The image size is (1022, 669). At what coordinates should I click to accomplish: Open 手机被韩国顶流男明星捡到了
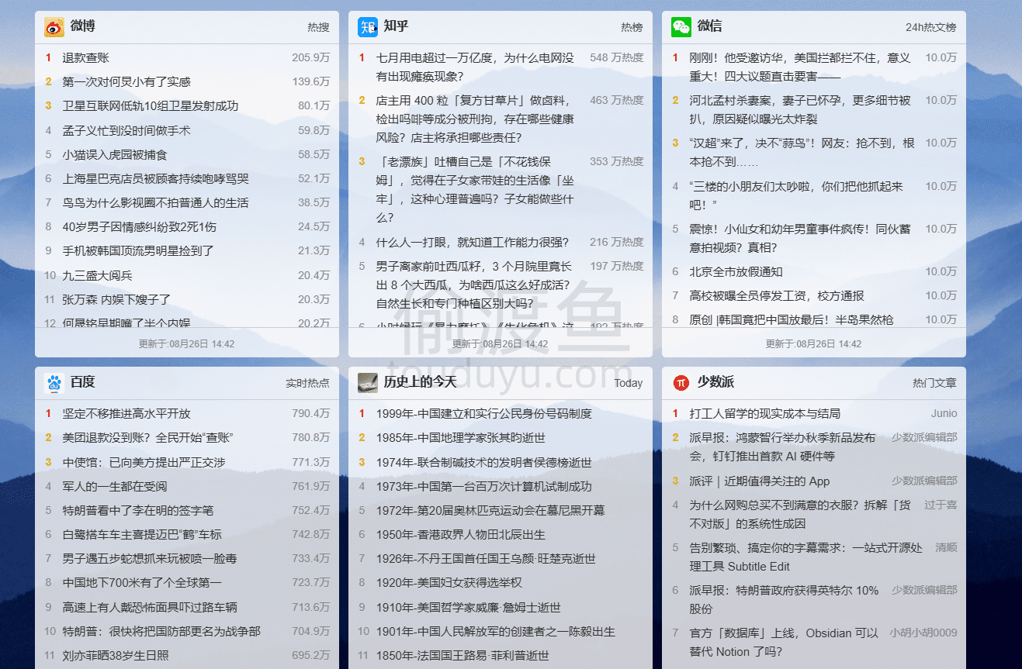[x=138, y=250]
